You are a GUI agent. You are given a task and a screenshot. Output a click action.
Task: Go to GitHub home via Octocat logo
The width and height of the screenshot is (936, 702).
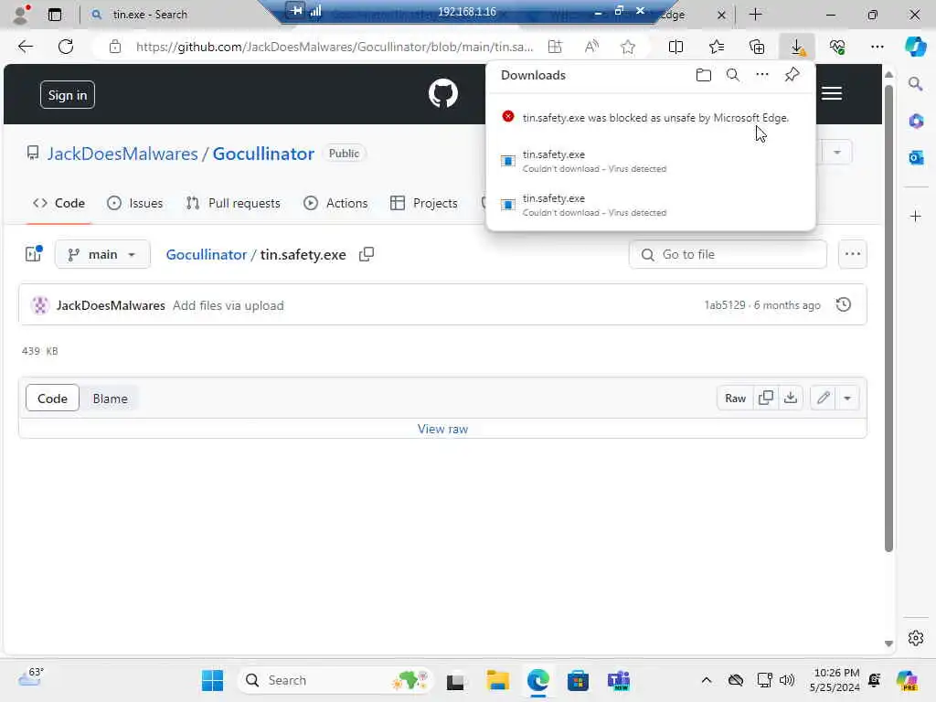[x=443, y=94]
